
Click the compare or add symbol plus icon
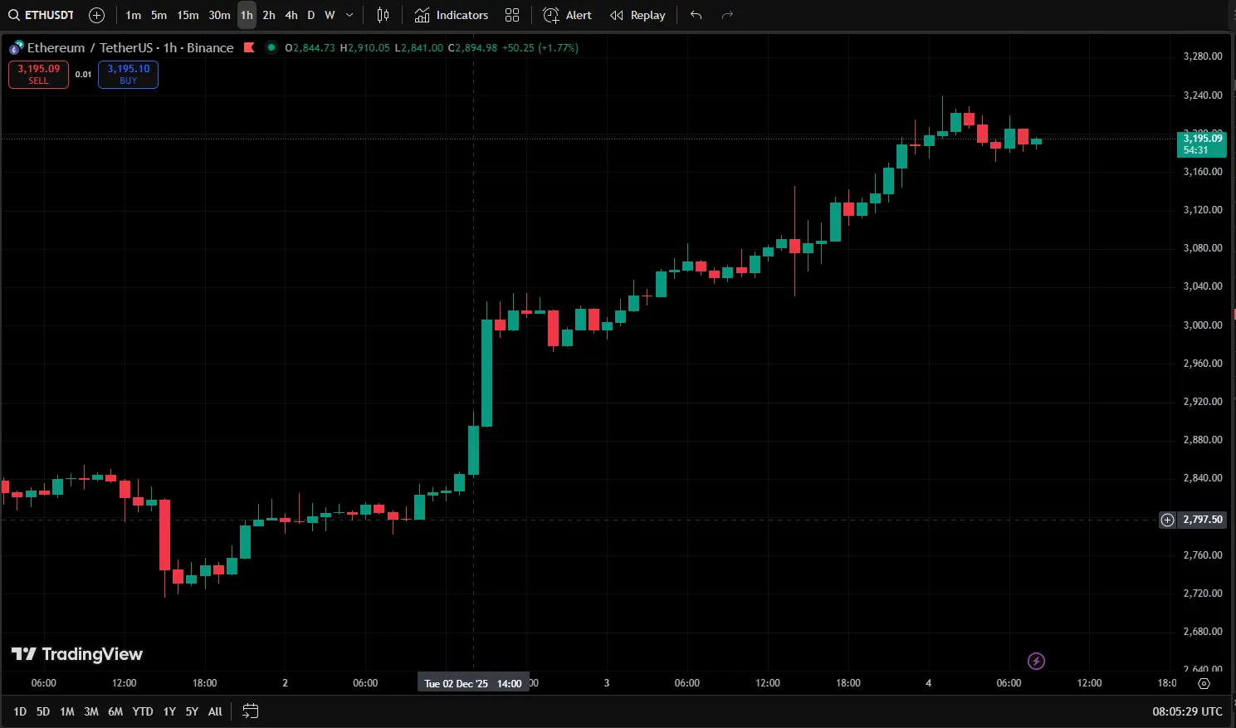pyautogui.click(x=96, y=15)
